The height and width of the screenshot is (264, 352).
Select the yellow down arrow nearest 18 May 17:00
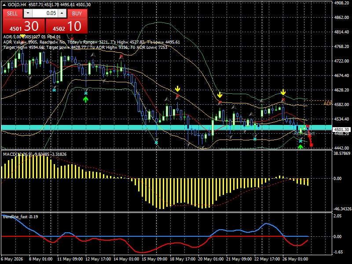pos(178,89)
